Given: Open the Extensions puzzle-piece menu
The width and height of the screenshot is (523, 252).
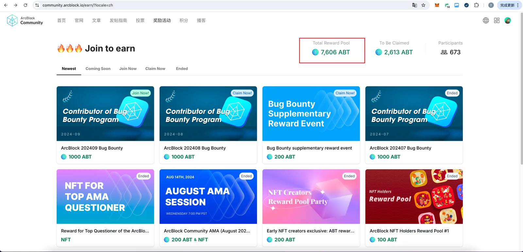Looking at the screenshot, I should pyautogui.click(x=476, y=5).
